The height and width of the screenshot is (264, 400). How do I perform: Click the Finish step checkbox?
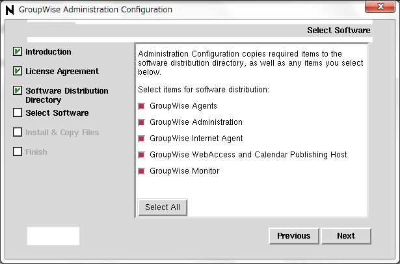18,152
